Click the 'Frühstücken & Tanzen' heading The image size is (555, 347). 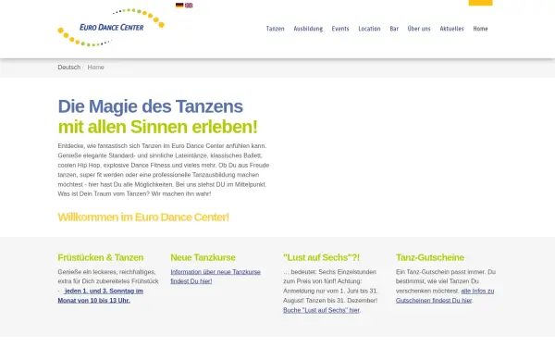pos(101,257)
